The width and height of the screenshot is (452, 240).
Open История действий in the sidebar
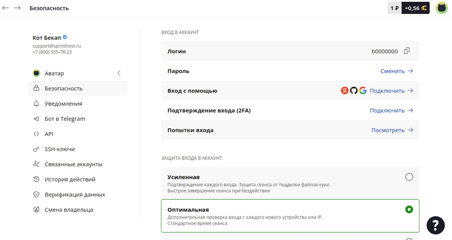[x=70, y=179]
